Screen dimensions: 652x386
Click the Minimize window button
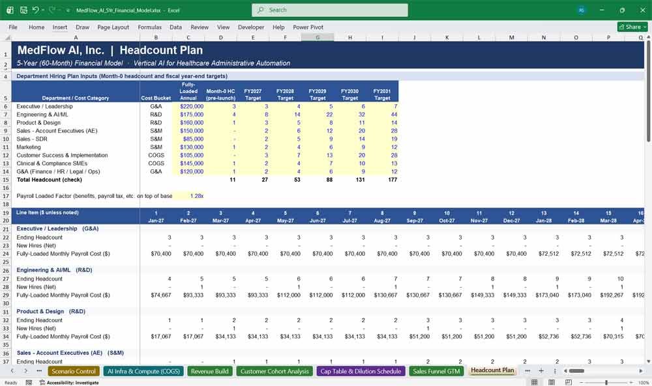pos(601,10)
